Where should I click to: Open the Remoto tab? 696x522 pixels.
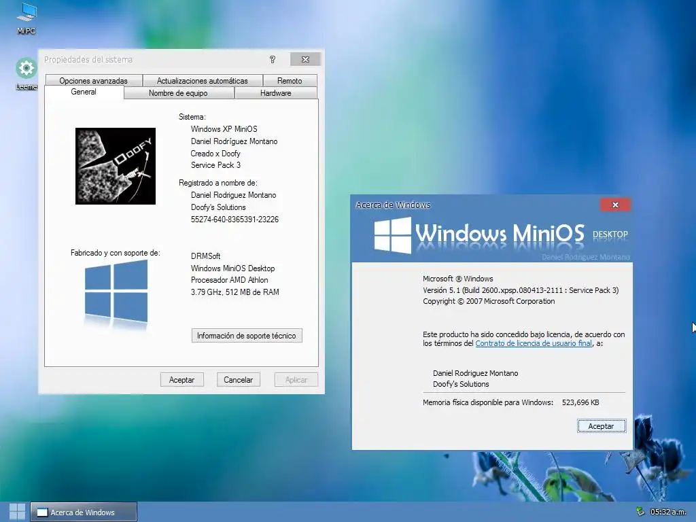290,81
